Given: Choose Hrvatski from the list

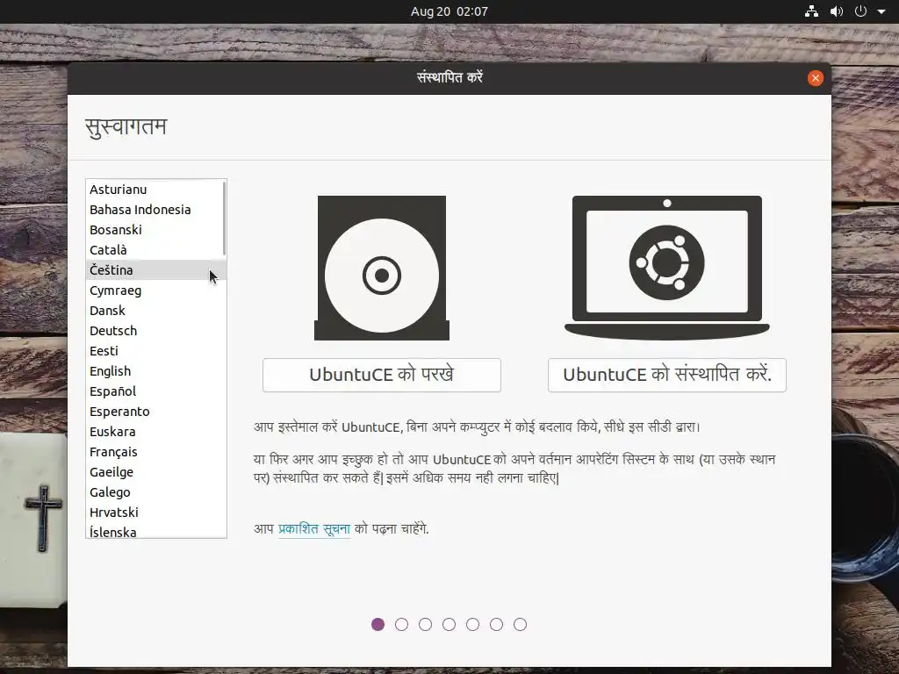Looking at the screenshot, I should tap(156, 513).
